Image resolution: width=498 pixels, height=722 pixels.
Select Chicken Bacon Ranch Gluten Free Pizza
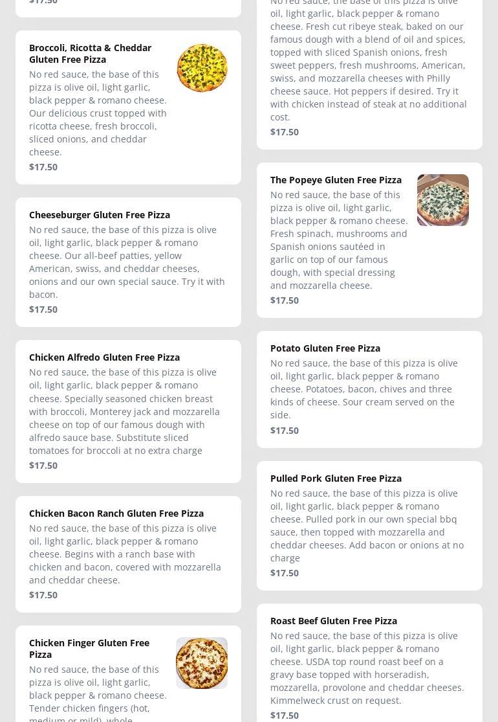tap(116, 513)
